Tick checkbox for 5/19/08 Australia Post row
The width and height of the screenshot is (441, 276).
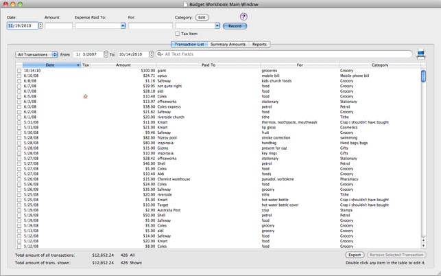[19, 210]
